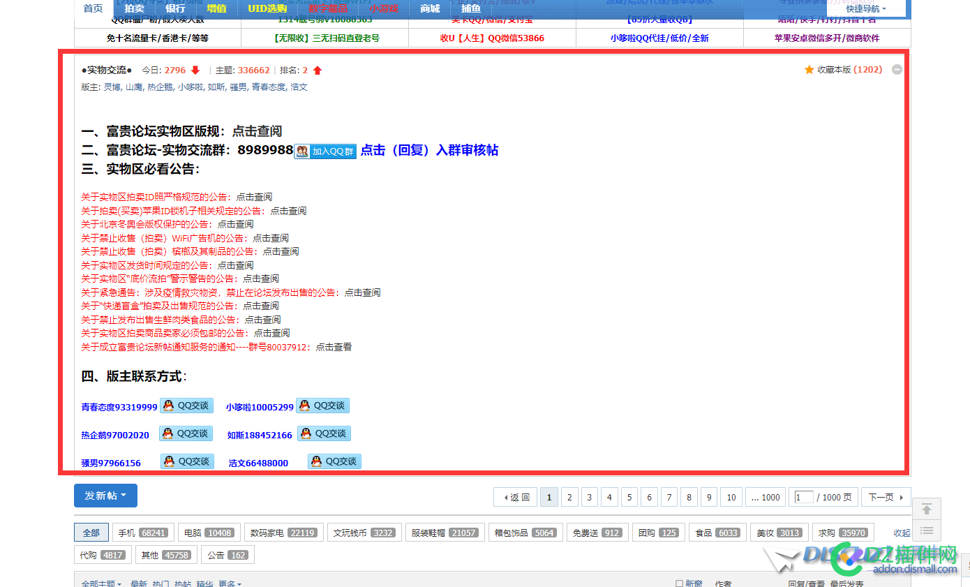Viewport: 970px width, 587px height.
Task: Open 捕鱼 in the top navigation
Action: [471, 8]
